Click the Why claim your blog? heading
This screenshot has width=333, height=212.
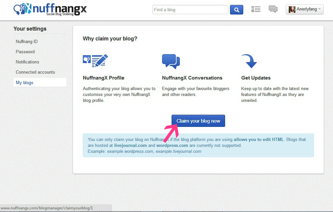click(x=110, y=38)
